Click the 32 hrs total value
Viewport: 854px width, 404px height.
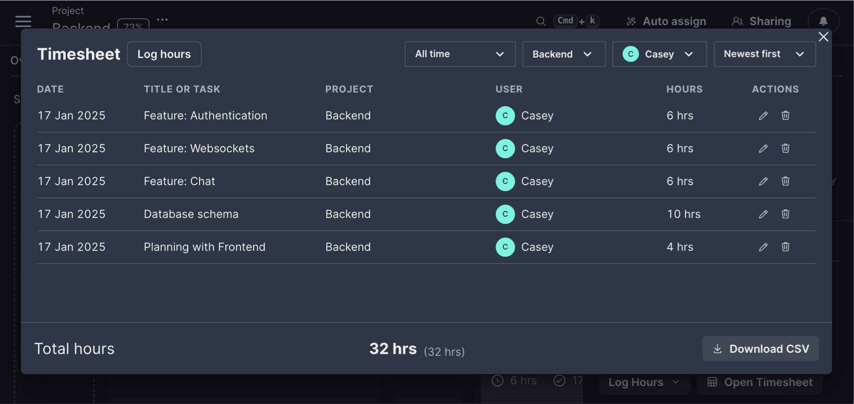393,349
